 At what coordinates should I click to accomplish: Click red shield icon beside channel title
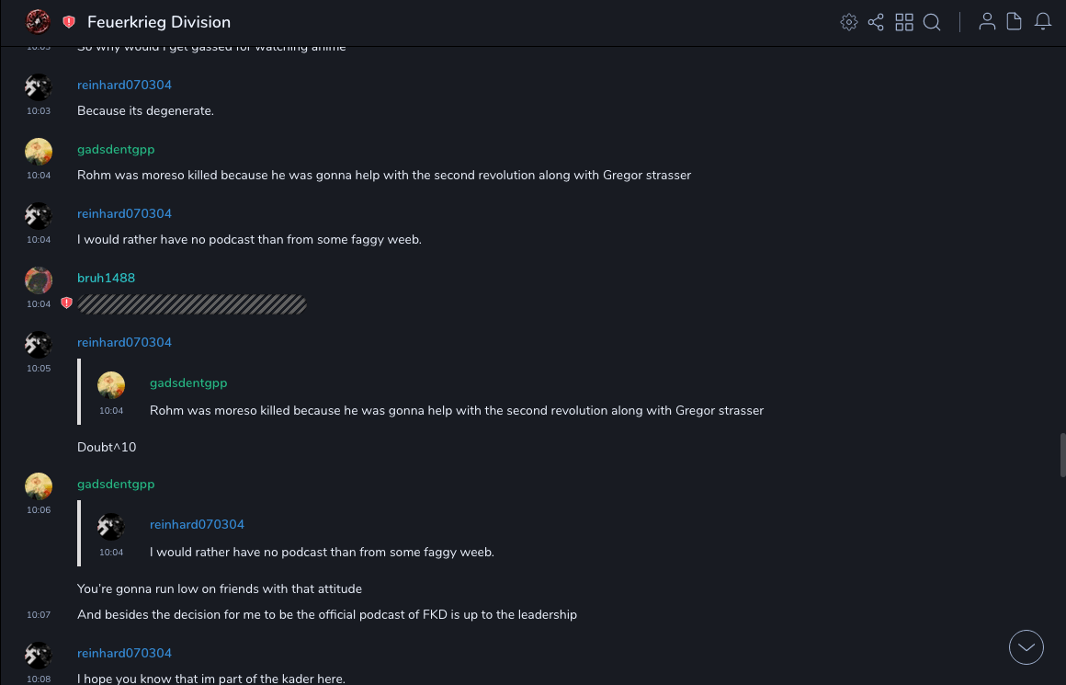[x=69, y=22]
